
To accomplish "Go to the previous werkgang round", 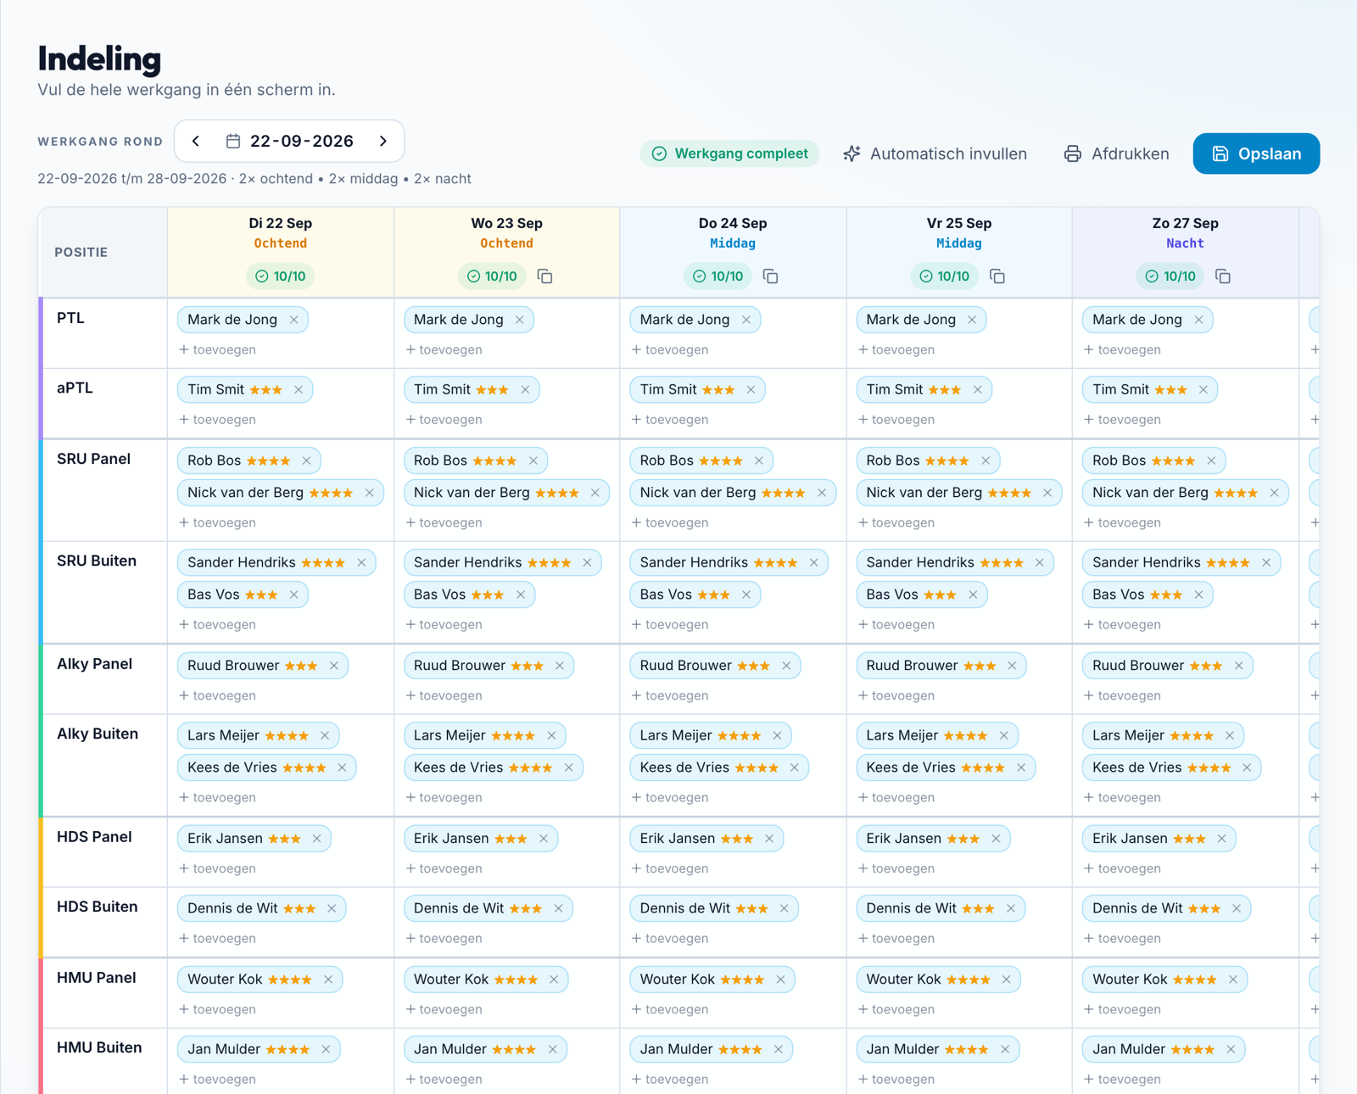I will 196,141.
